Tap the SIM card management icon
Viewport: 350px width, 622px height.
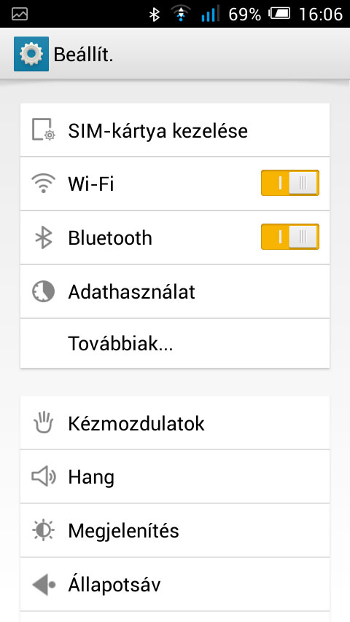pos(43,130)
